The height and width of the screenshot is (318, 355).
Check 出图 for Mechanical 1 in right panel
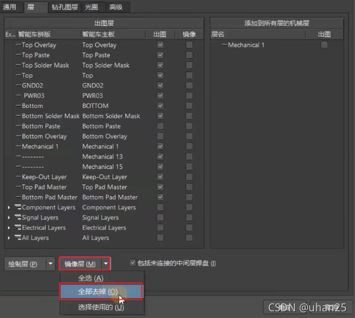(x=324, y=45)
